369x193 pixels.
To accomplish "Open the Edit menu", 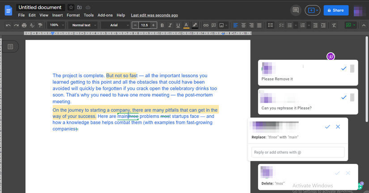I will [x=32, y=15].
